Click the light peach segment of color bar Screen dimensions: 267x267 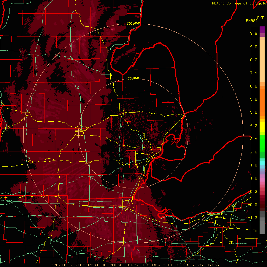click(x=262, y=61)
